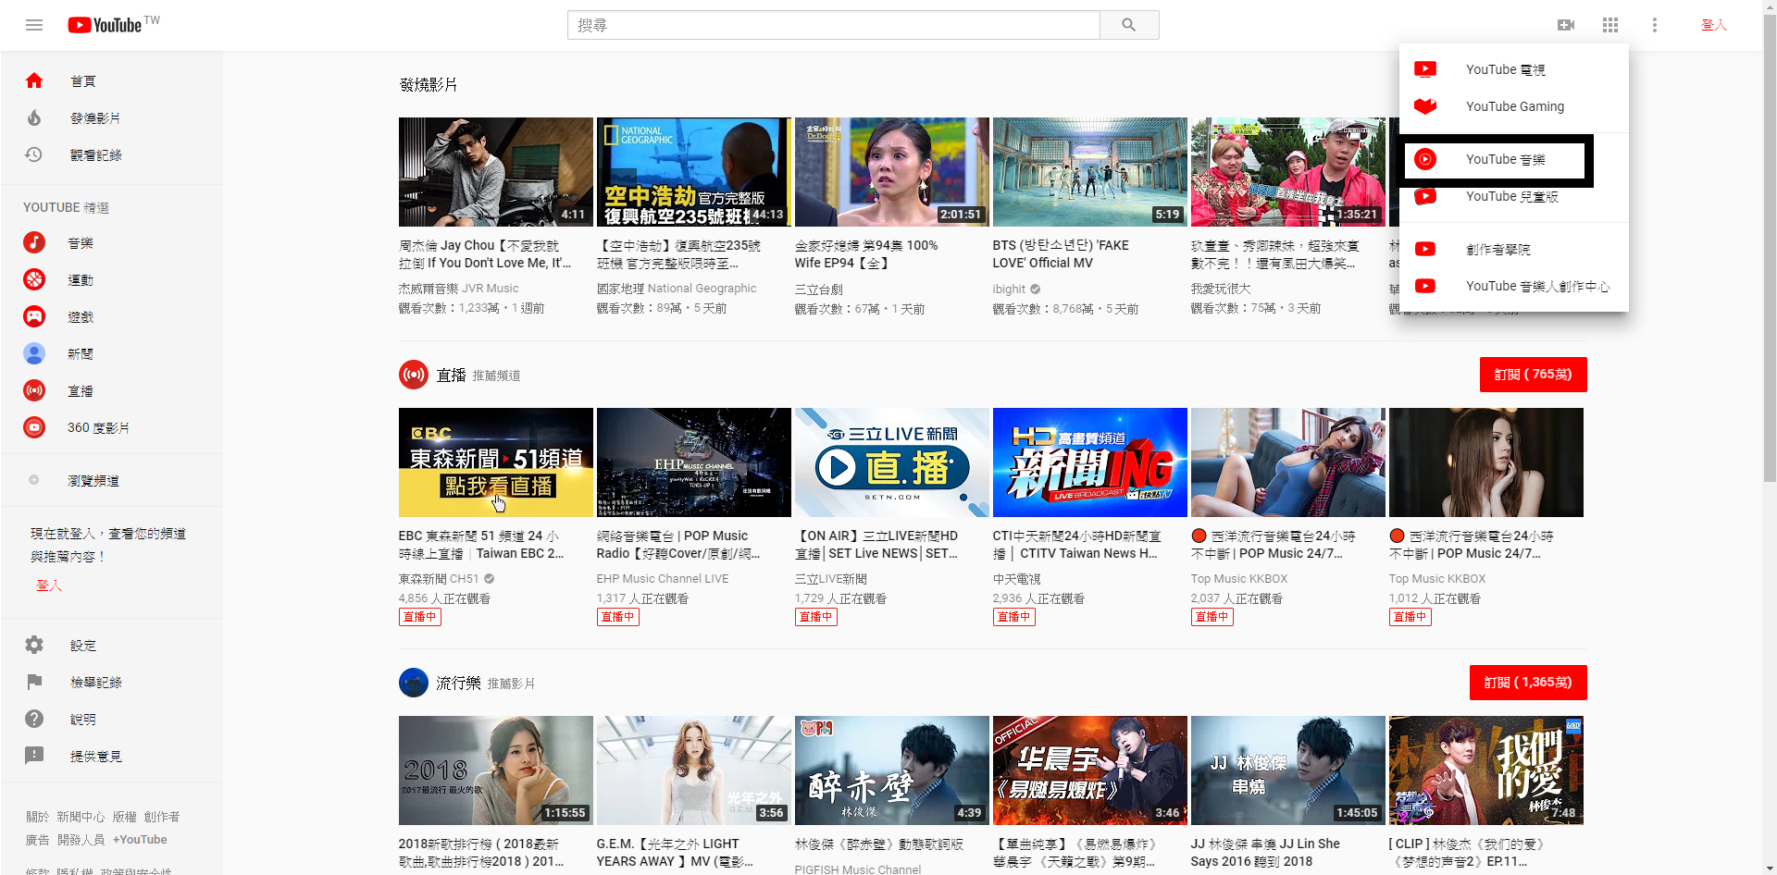This screenshot has height=875, width=1777.
Task: Open the upload video camera icon
Action: (1566, 25)
